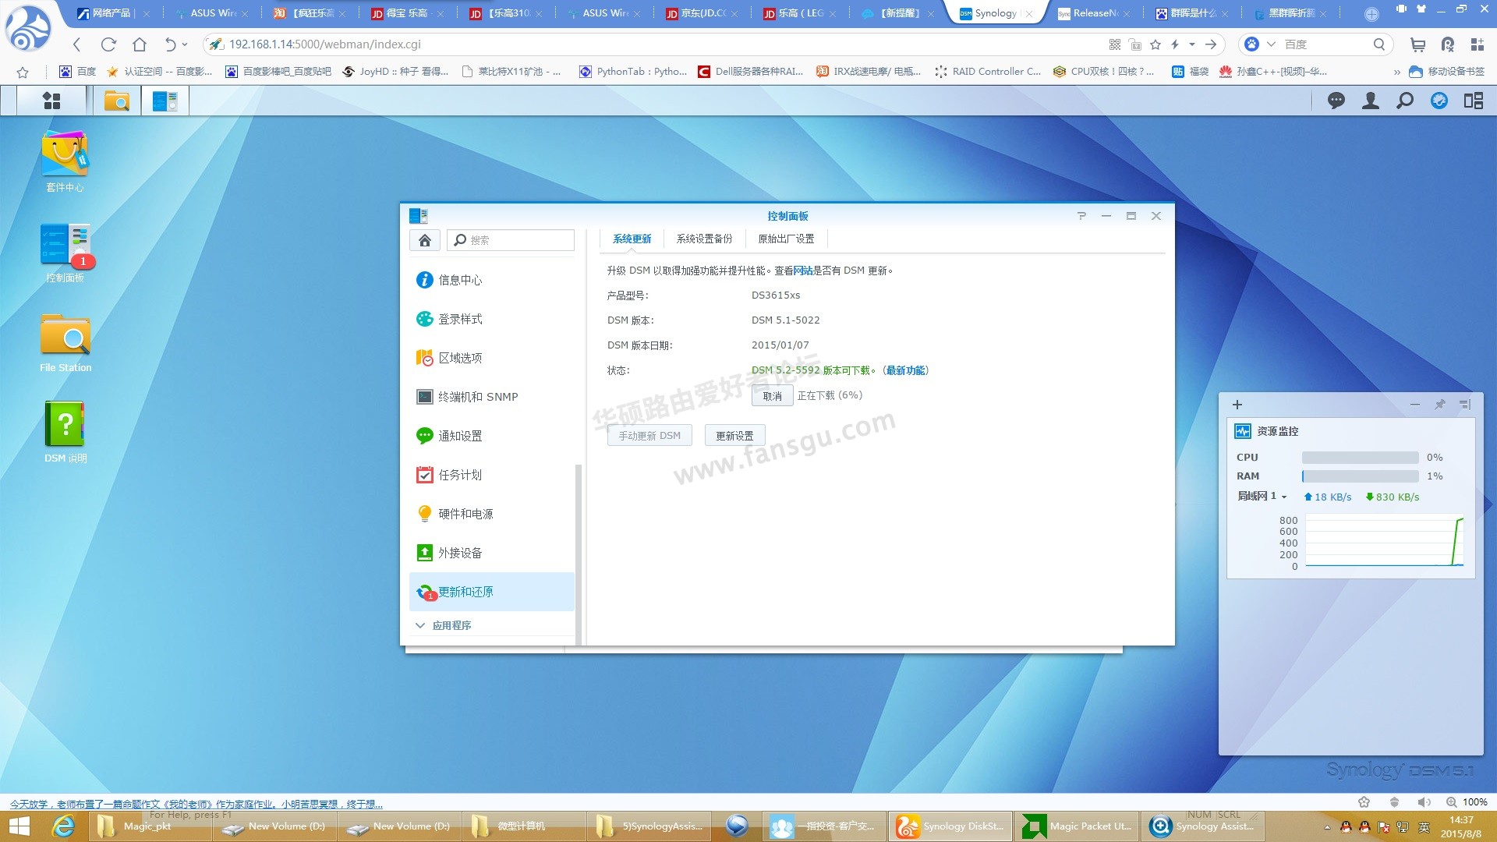
Task: Open Synology Assistant taskbar item
Action: point(1202,826)
